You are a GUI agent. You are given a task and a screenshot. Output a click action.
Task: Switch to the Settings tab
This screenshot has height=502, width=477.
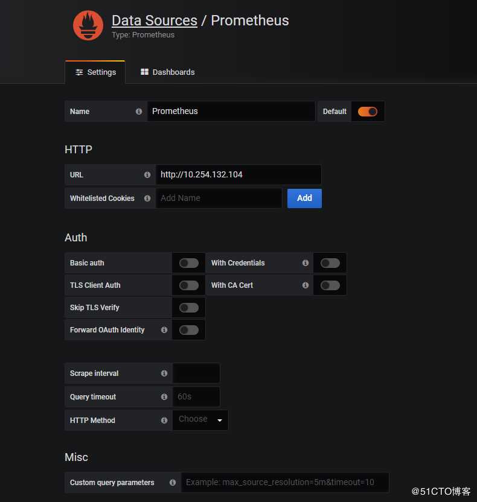(95, 72)
